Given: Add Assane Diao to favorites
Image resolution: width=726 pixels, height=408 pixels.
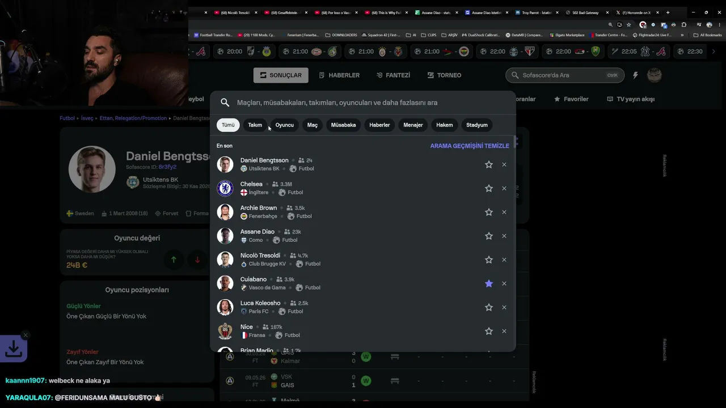Looking at the screenshot, I should [489, 236].
